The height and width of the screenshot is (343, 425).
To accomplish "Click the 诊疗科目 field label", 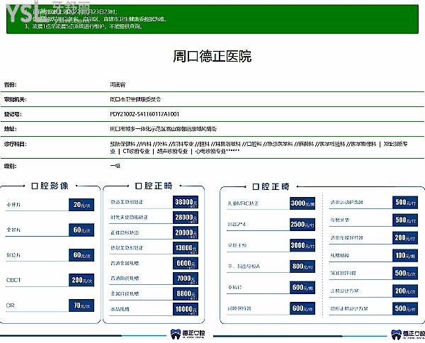I will coord(16,144).
